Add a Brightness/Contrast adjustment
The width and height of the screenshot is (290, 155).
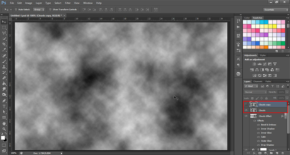tap(254, 64)
